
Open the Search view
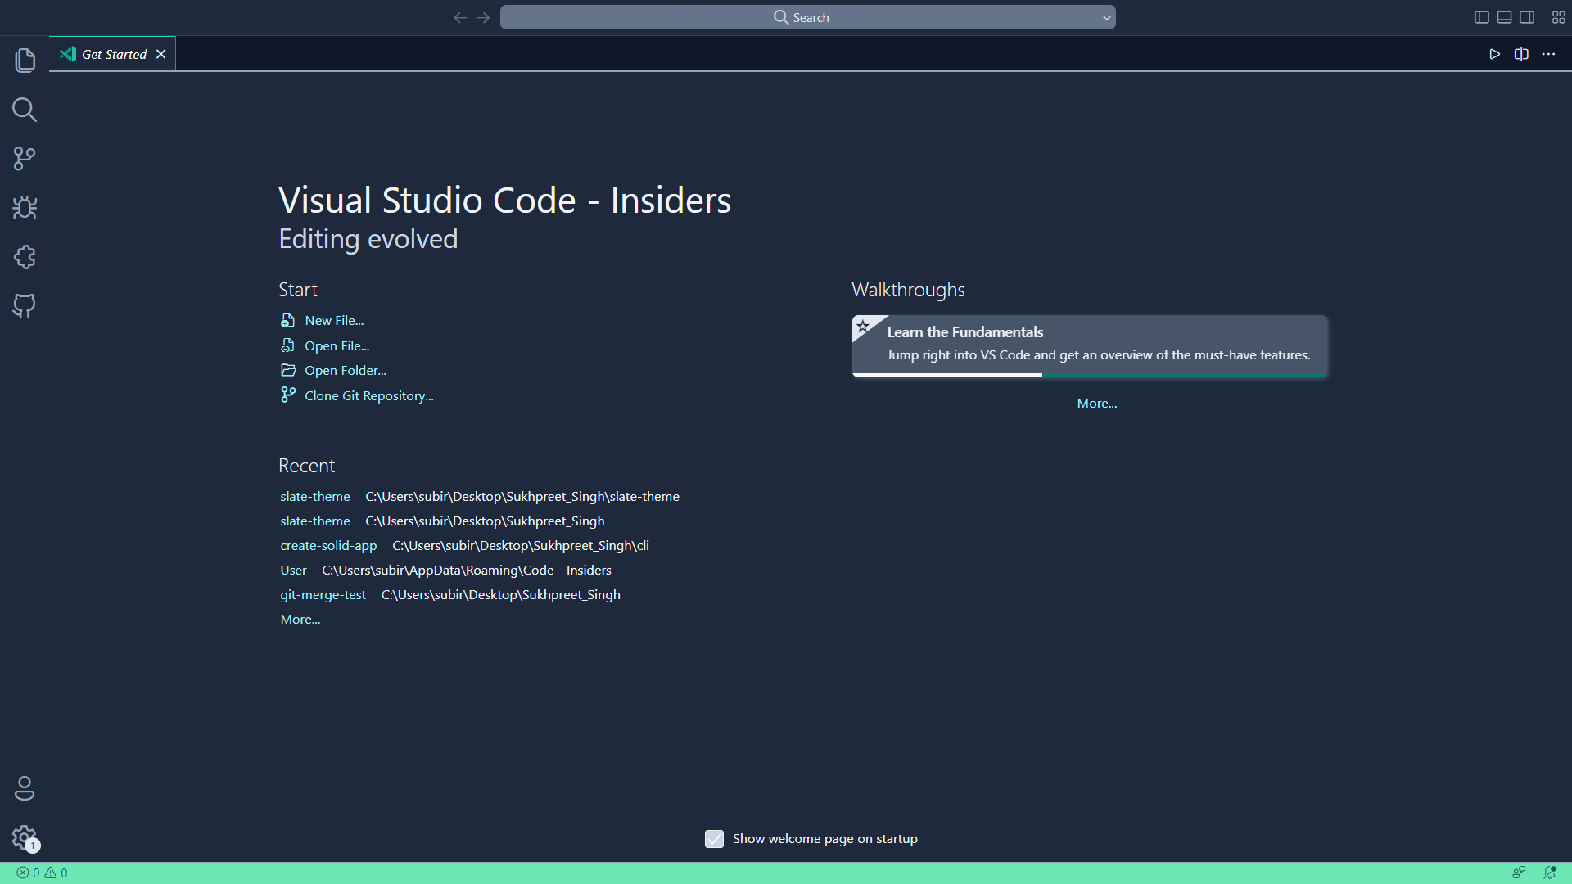coord(25,110)
